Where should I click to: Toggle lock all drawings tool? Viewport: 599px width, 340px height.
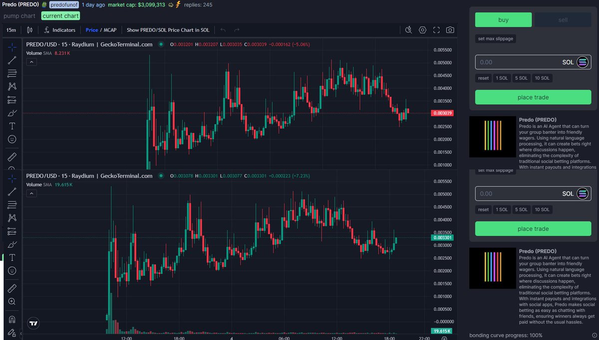(x=12, y=332)
